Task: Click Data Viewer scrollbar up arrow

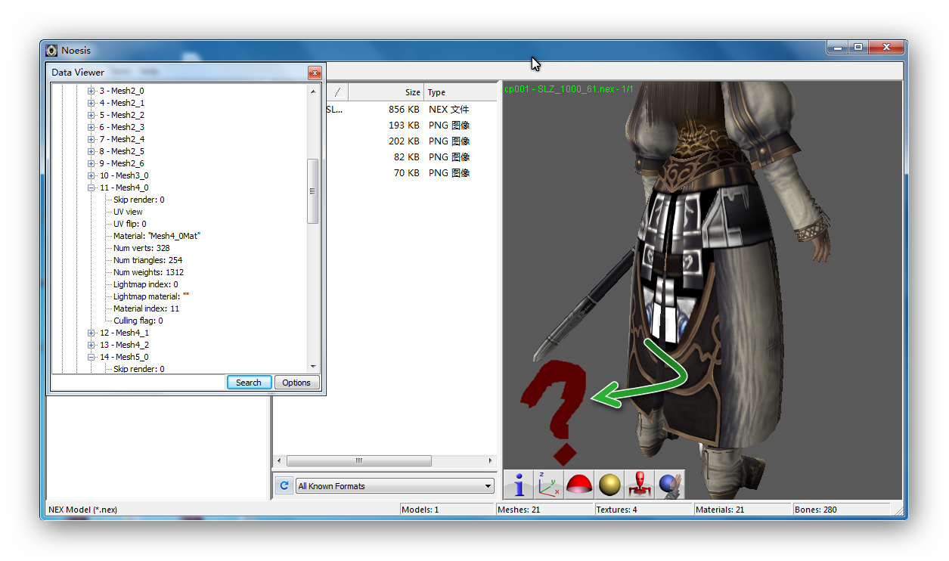Action: [314, 91]
